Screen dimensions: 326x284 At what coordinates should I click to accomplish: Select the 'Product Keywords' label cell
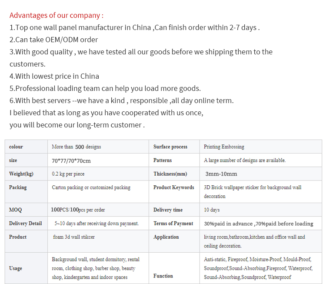(x=174, y=187)
